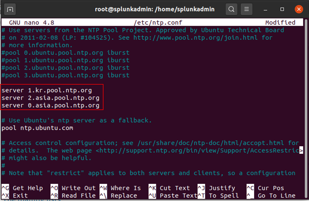
Task: Place cursor on '#pool 1.ubuntu.pool.ntp.org iburst' line
Action: [65, 60]
